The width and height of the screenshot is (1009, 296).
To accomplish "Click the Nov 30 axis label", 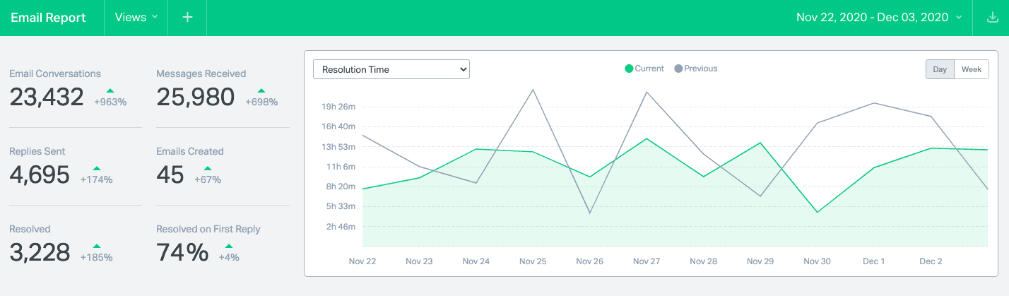I will click(x=817, y=261).
